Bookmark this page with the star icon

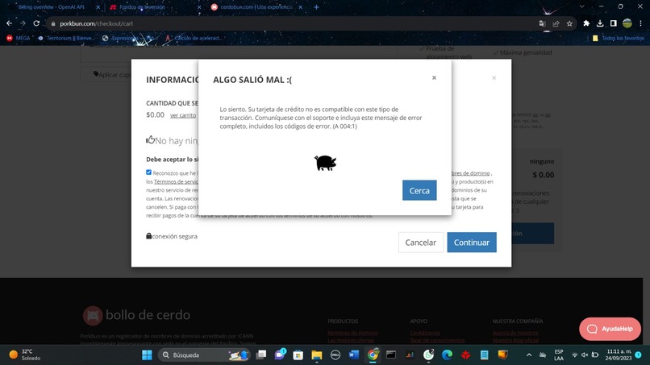coord(569,23)
